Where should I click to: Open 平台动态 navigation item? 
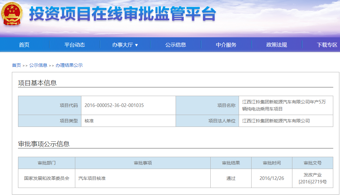coord(75,45)
